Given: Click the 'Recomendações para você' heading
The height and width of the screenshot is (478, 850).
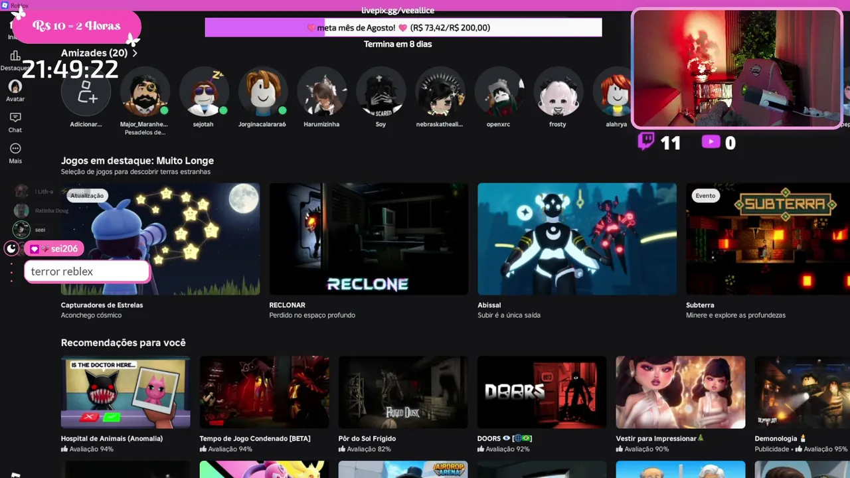Looking at the screenshot, I should pyautogui.click(x=124, y=343).
